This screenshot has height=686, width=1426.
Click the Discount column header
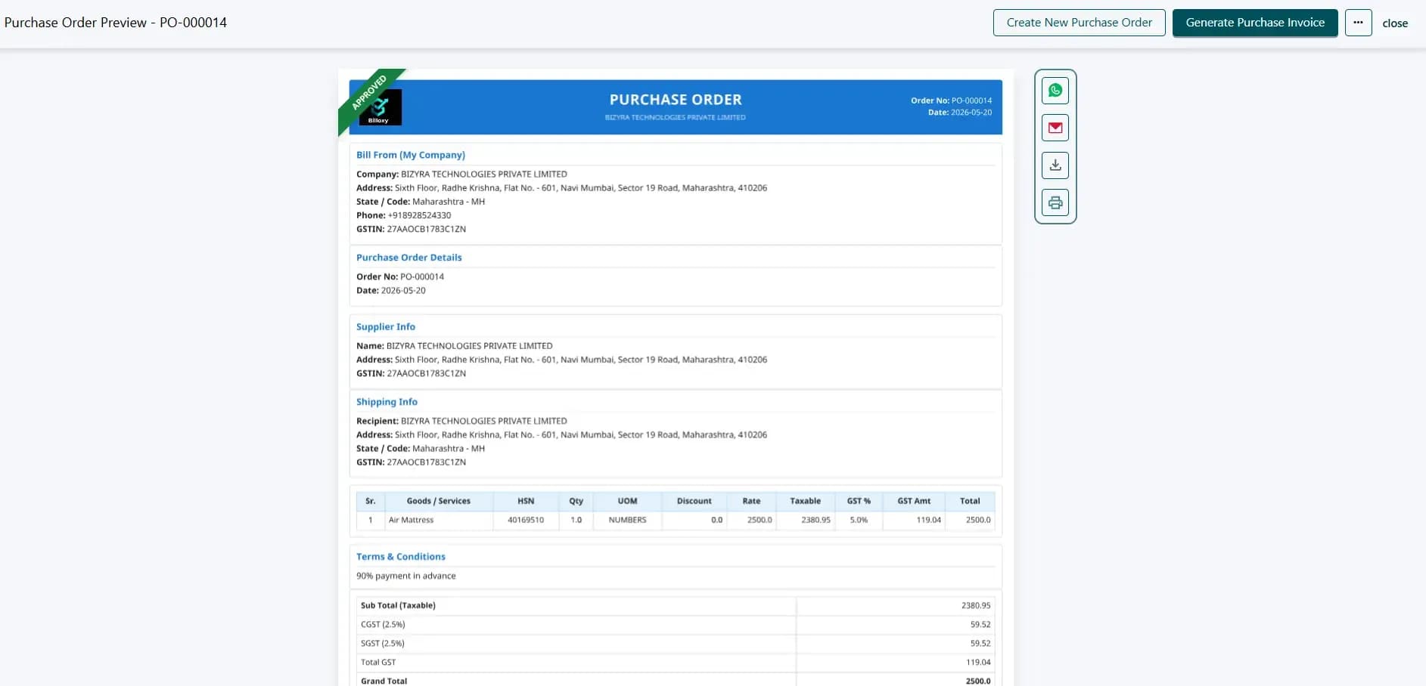point(694,501)
